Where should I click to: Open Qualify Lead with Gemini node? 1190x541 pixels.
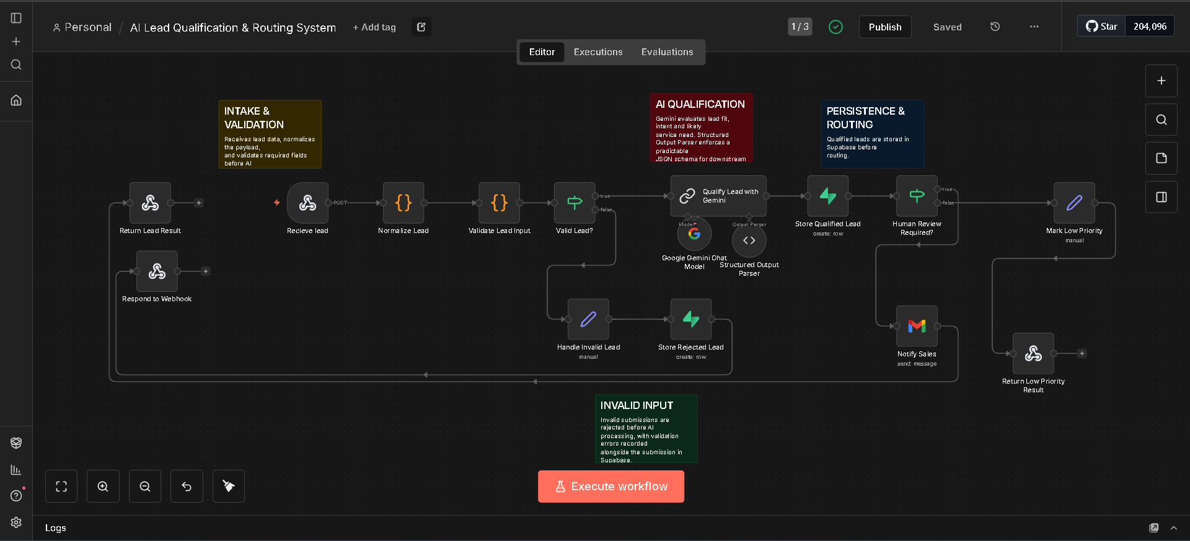[718, 196]
